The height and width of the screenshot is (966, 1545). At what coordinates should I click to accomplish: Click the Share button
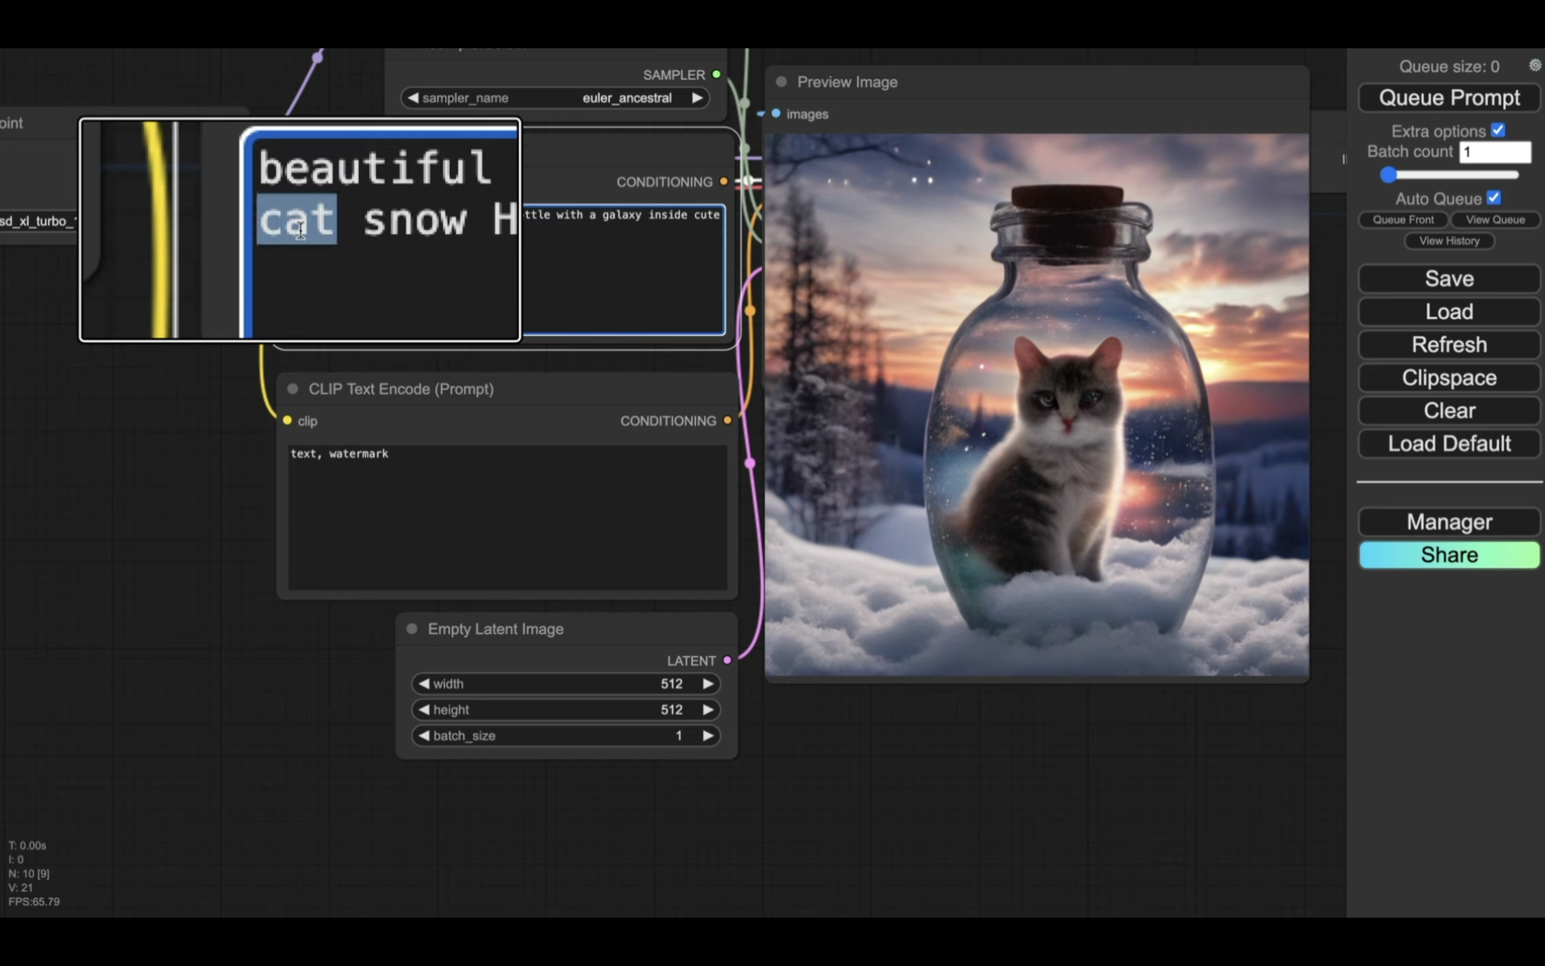pos(1449,554)
